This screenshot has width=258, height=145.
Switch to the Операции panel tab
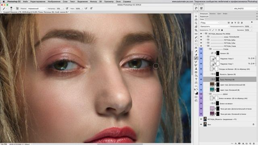[x=204, y=14]
